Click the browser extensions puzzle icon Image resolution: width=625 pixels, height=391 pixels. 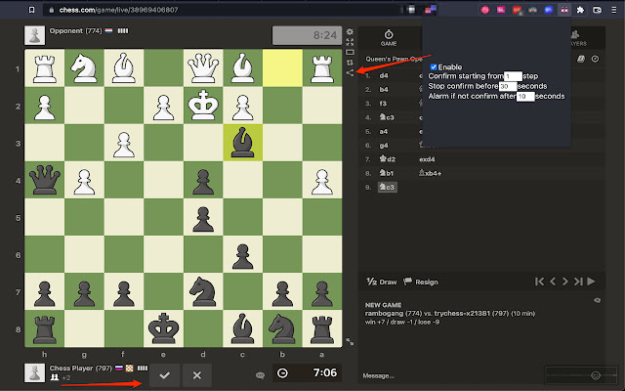580,10
